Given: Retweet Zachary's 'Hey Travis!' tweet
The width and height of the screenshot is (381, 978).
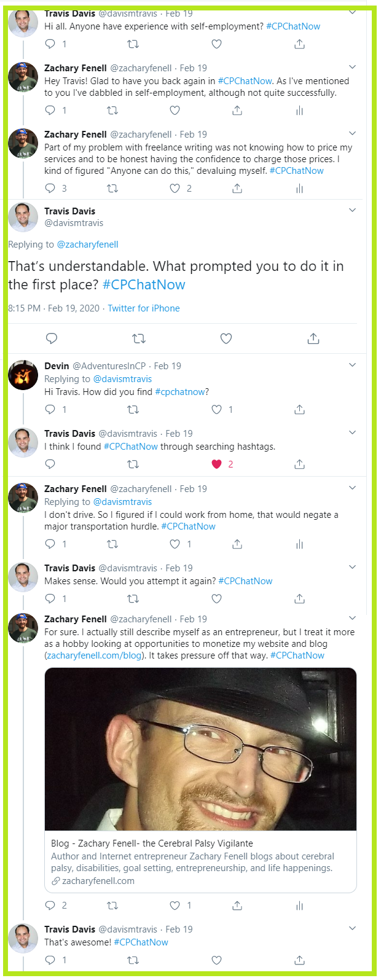Looking at the screenshot, I should click(112, 111).
